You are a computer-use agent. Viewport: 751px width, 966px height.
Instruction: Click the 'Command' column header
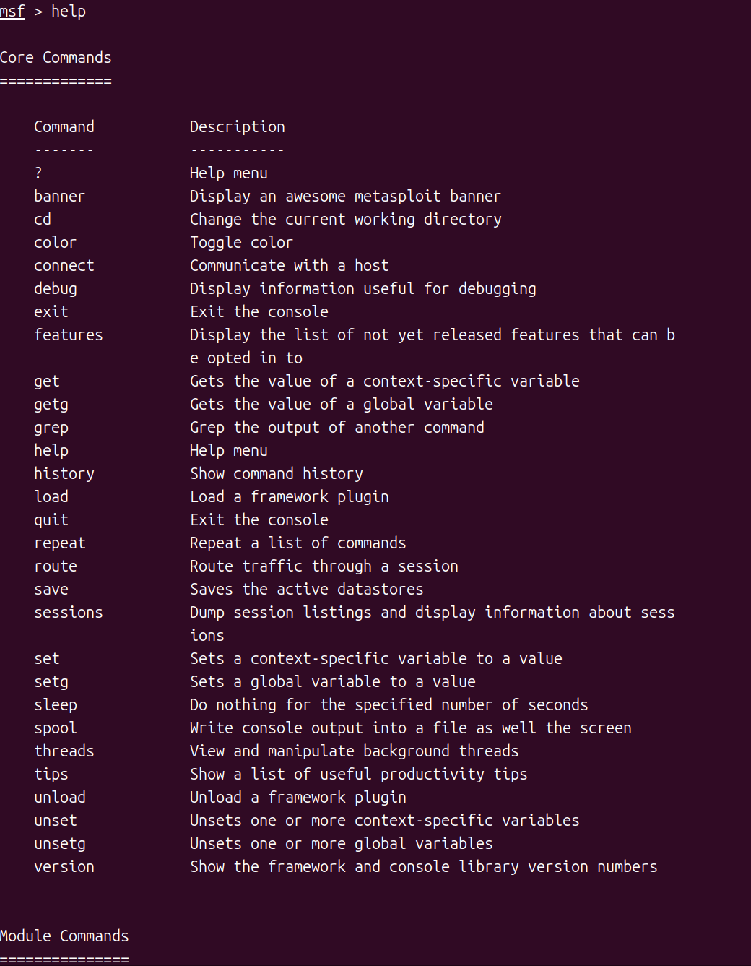64,127
